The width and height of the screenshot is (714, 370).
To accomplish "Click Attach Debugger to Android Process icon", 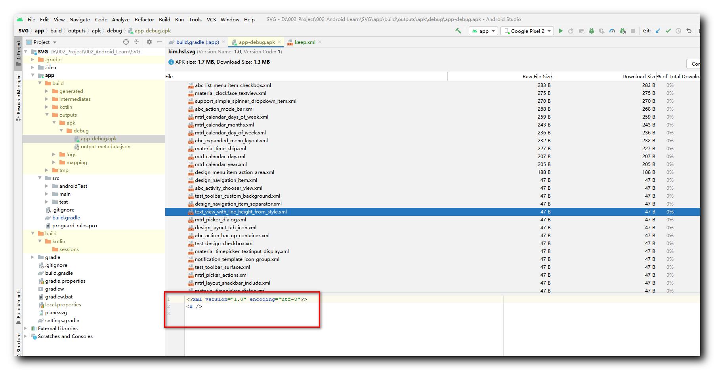I will (622, 31).
